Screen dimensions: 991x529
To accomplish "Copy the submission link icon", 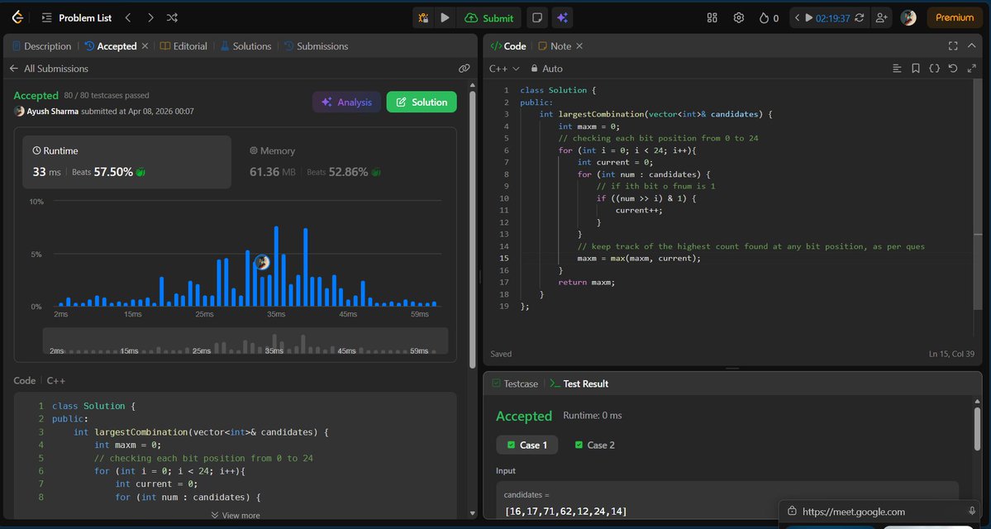I will pos(464,69).
